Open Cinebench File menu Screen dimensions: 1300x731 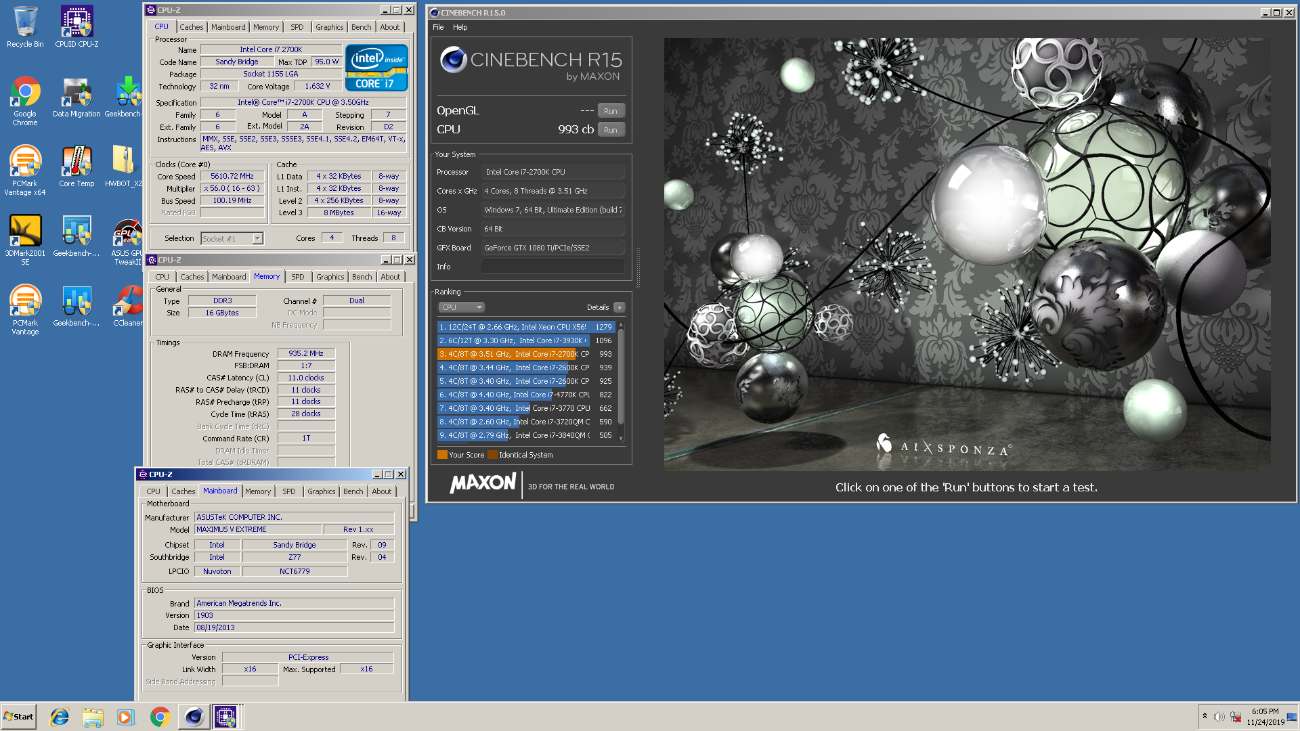point(438,27)
